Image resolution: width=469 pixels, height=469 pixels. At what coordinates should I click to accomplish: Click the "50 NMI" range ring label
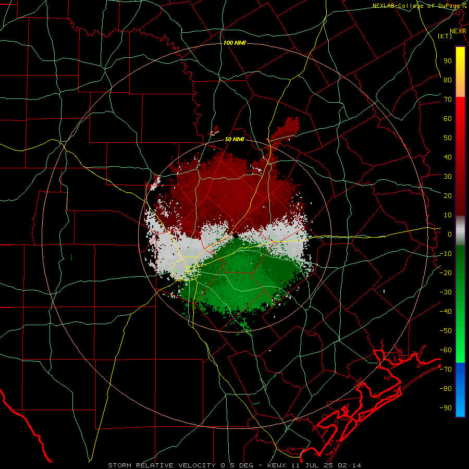tap(234, 139)
